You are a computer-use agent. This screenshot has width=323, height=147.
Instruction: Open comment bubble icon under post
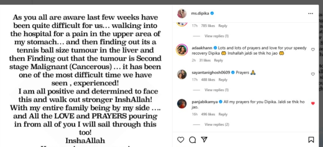coord(192,140)
